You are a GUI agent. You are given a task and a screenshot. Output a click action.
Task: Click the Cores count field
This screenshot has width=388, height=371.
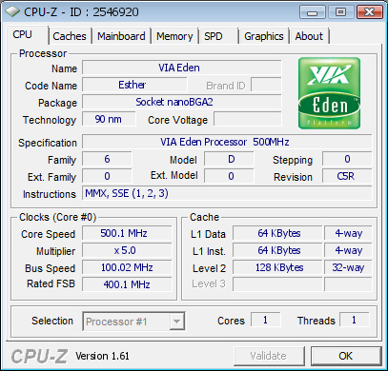[266, 320]
